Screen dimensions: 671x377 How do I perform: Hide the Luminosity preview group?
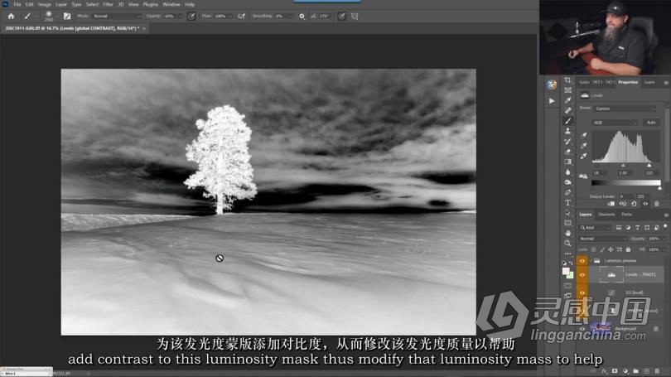click(x=582, y=260)
